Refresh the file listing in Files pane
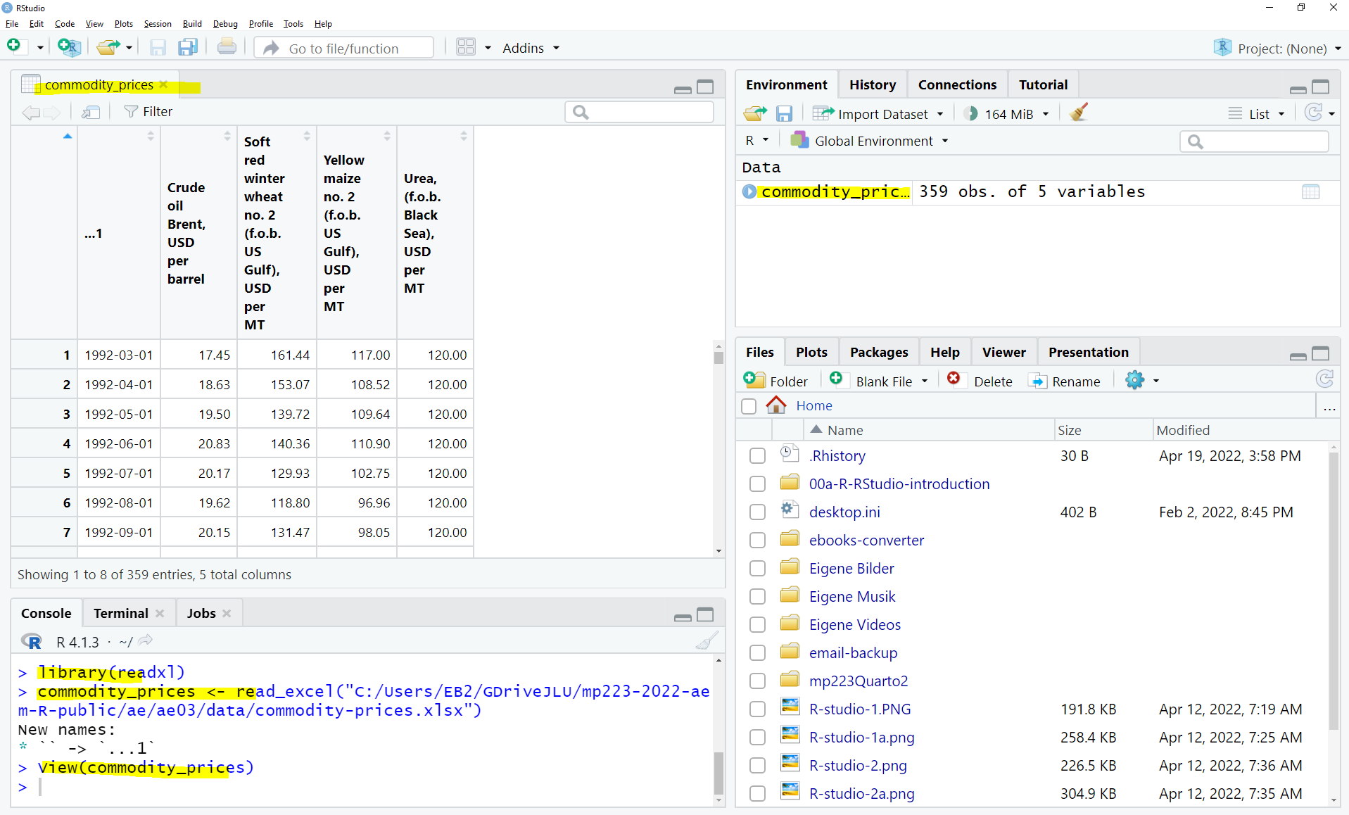 coord(1324,380)
